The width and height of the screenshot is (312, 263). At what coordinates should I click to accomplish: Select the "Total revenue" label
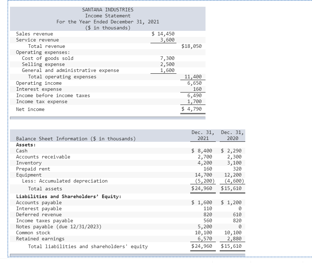(x=46, y=46)
